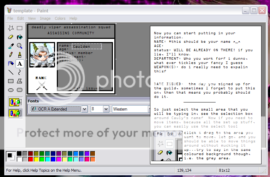This screenshot has height=177, width=270.
Task: Open the Image menu
Action: coord(45,18)
